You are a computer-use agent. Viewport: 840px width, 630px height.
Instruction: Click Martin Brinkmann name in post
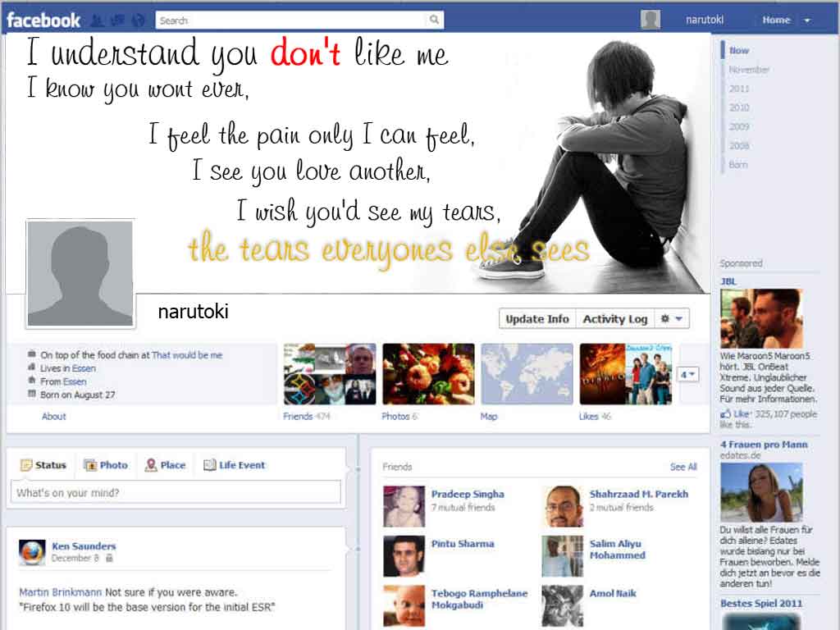(x=60, y=592)
